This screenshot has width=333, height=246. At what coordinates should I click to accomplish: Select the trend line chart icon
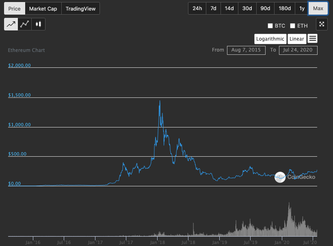pyautogui.click(x=11, y=24)
